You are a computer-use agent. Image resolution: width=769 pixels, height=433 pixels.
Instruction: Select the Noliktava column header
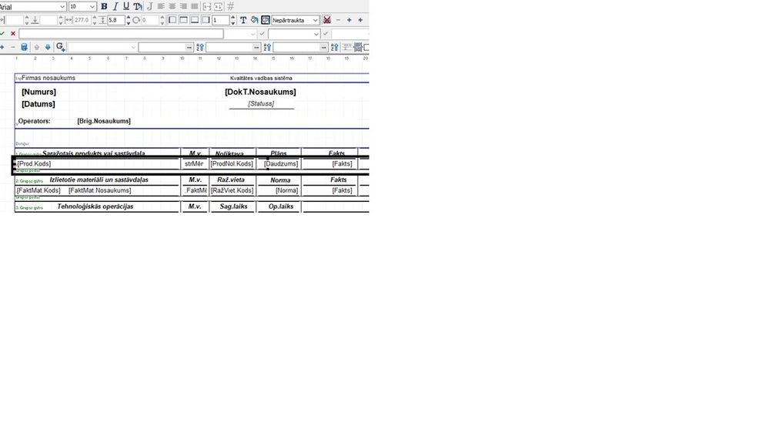click(229, 153)
